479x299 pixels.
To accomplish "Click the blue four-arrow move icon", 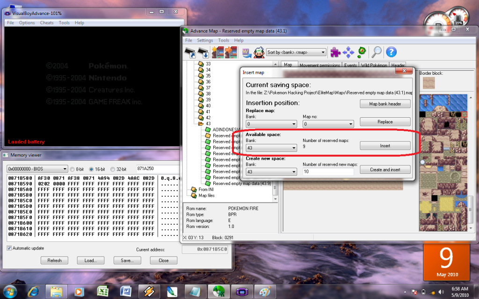I will pos(348,52).
